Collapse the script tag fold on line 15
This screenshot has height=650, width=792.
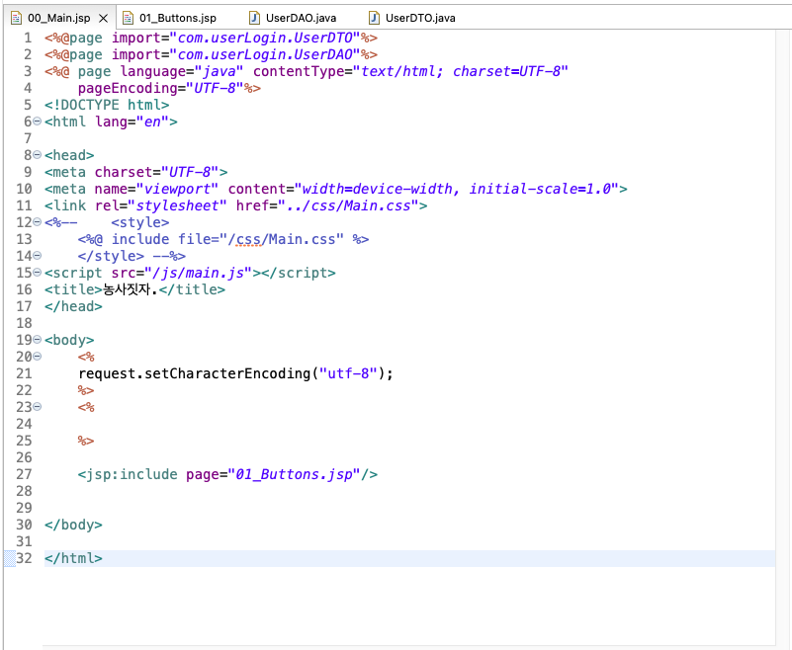[x=37, y=273]
